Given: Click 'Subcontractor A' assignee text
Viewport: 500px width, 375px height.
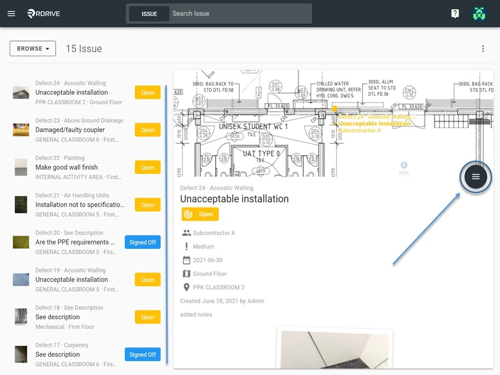Looking at the screenshot, I should [x=214, y=233].
